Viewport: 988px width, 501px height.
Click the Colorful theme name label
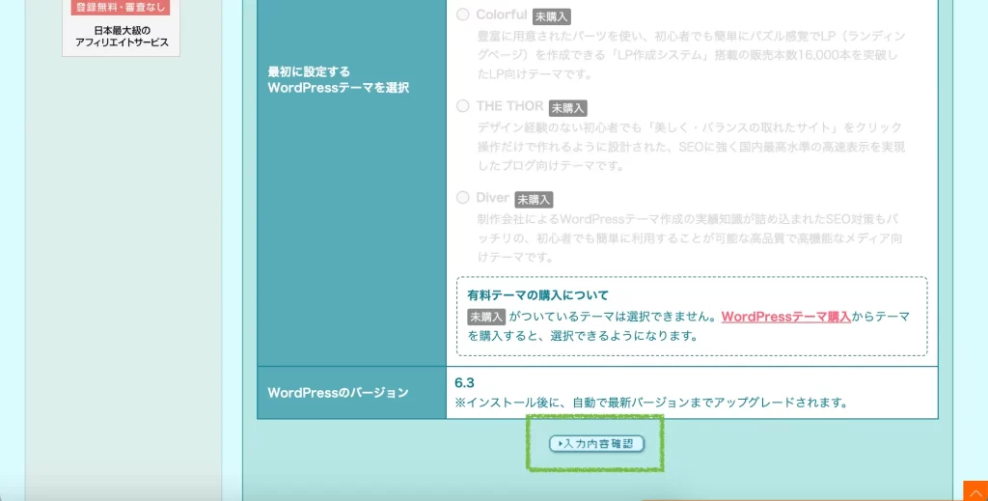502,15
